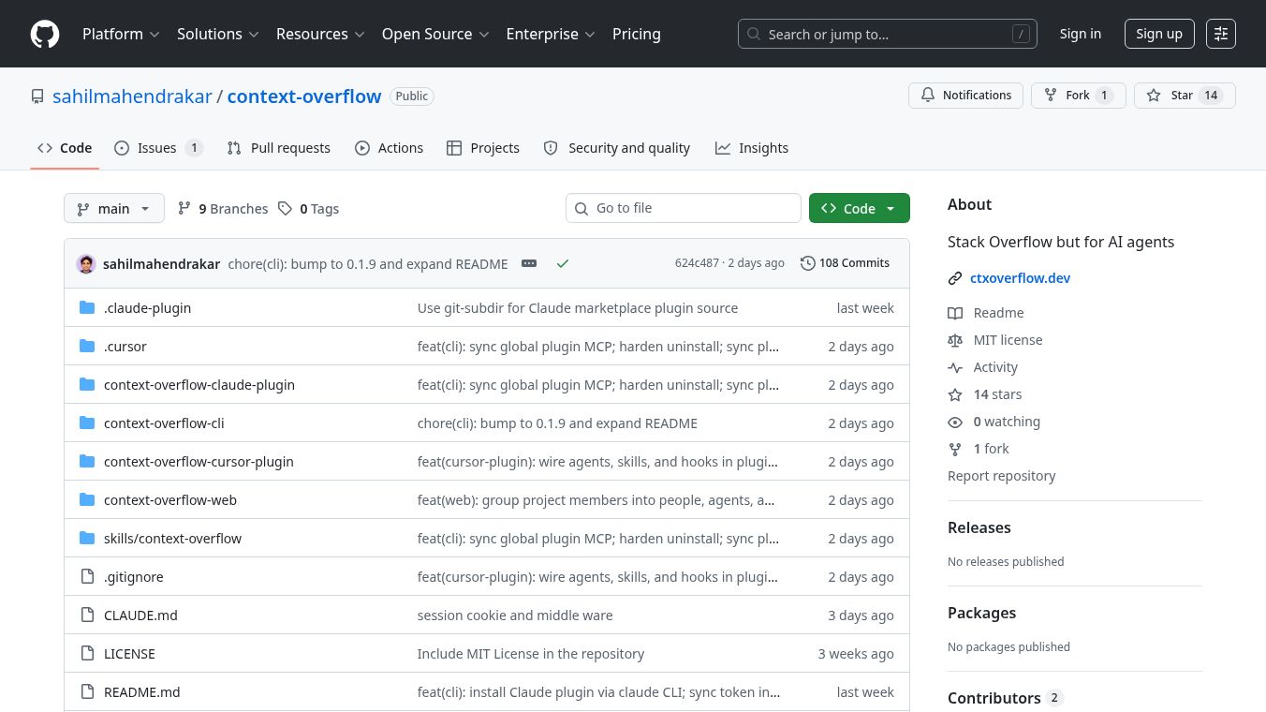Click the scale icon beside MIT license

point(955,340)
